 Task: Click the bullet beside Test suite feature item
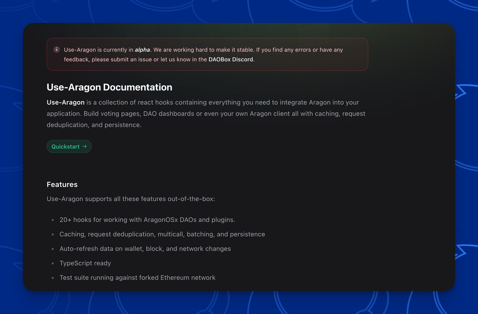point(53,278)
